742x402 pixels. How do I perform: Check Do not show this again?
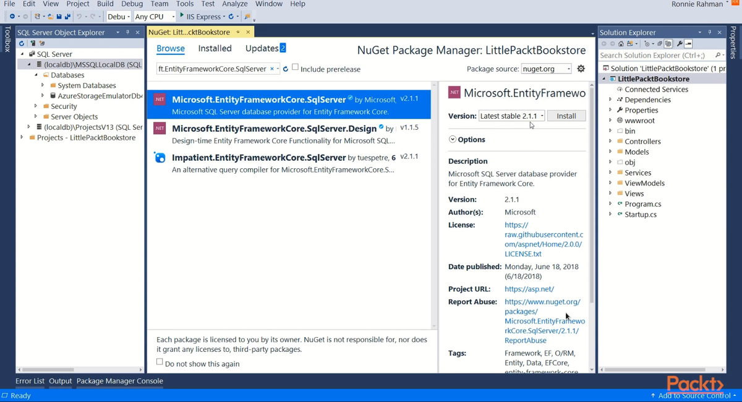point(160,362)
